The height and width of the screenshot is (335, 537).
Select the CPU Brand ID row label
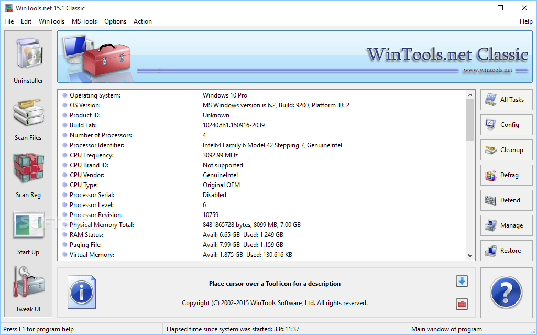[x=89, y=165]
